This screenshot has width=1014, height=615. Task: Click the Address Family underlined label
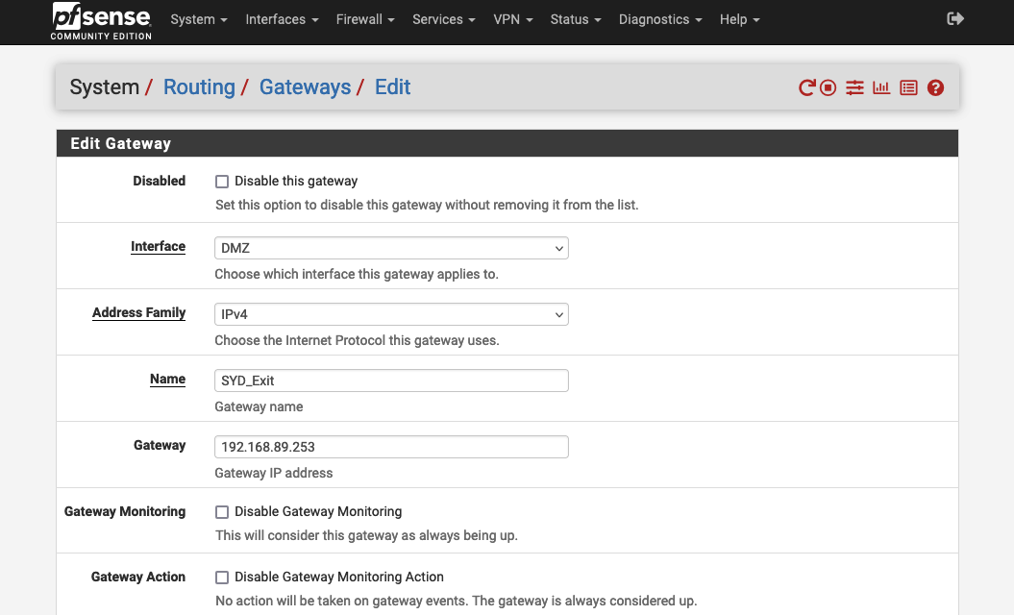[138, 312]
